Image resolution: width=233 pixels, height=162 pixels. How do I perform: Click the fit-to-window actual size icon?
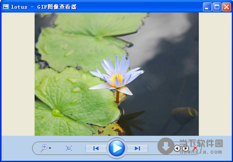click(69, 148)
